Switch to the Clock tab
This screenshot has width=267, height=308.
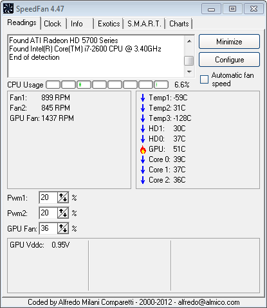[x=52, y=24]
